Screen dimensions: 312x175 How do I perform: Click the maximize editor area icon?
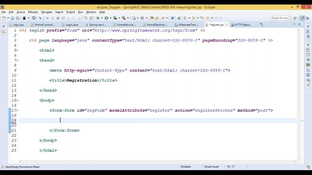click(299, 24)
